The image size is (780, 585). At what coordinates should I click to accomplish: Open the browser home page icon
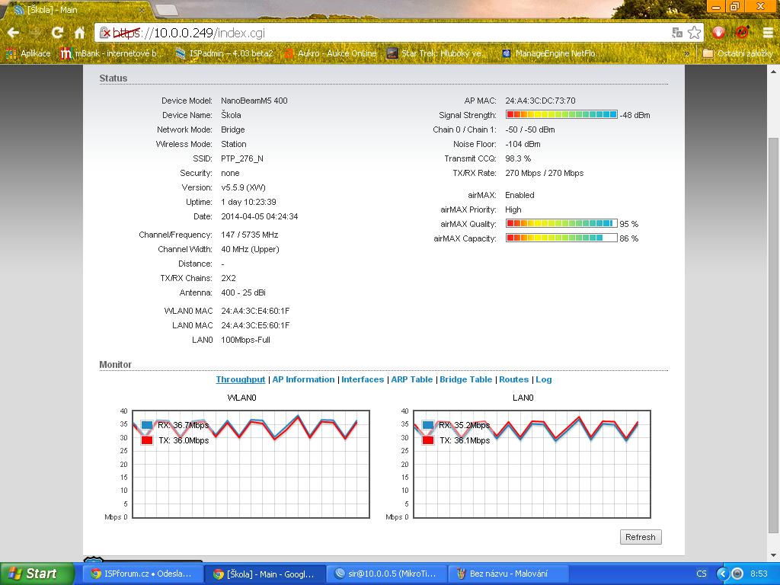(79, 33)
